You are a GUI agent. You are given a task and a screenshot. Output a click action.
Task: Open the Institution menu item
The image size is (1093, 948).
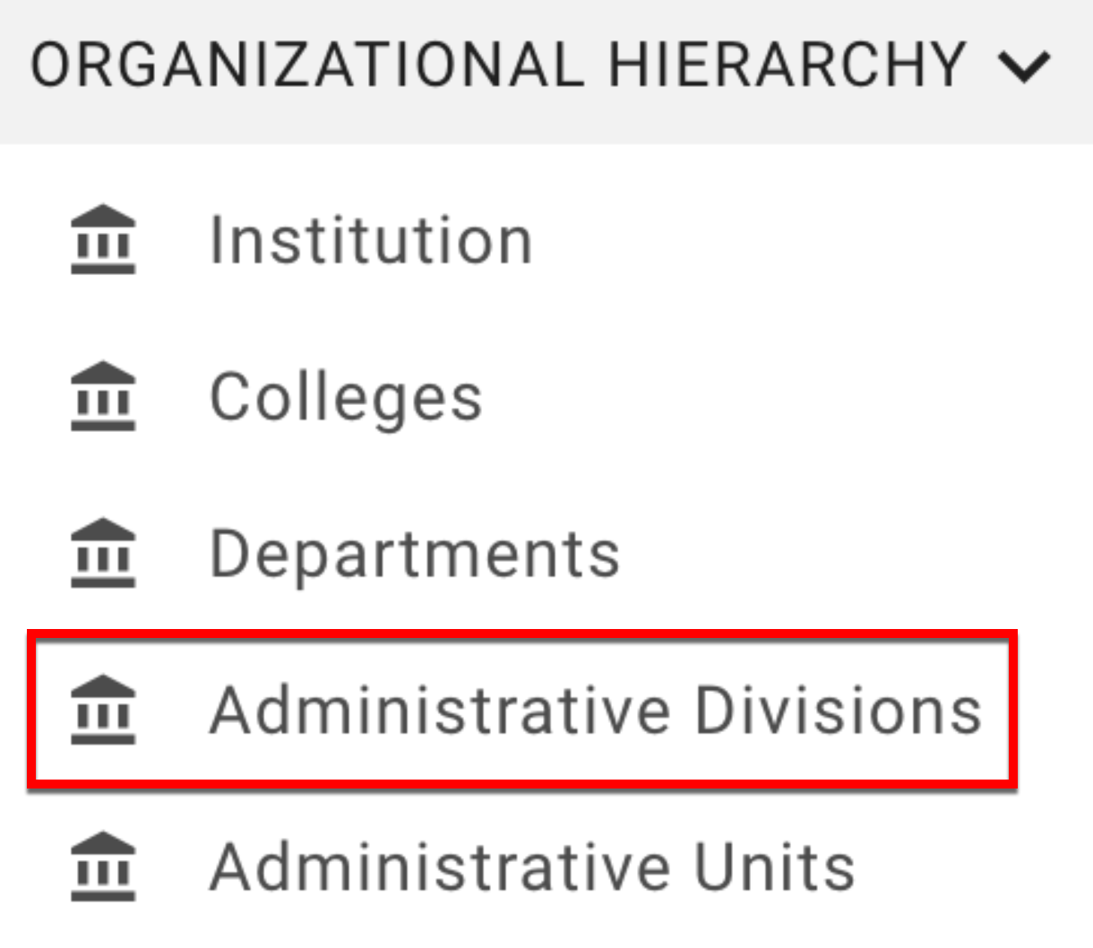point(371,240)
